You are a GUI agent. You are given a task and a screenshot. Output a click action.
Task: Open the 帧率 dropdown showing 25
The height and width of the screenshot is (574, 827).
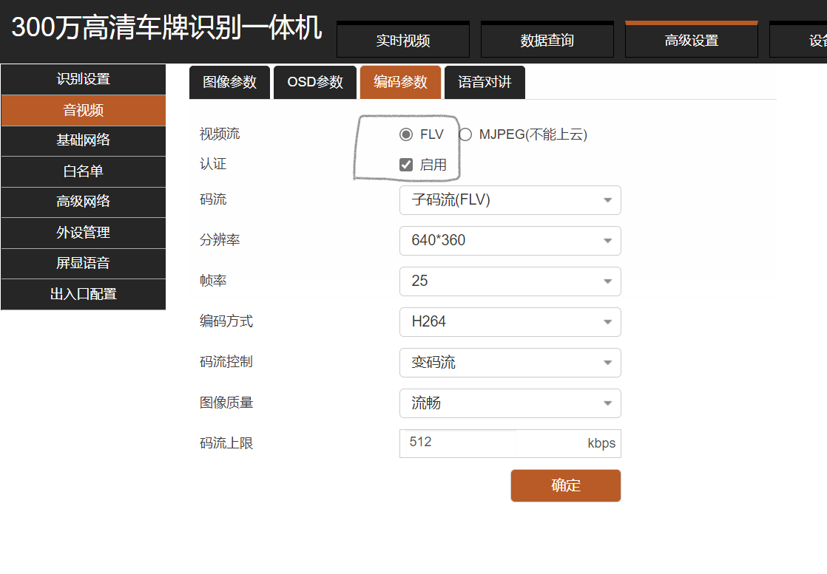click(x=510, y=281)
